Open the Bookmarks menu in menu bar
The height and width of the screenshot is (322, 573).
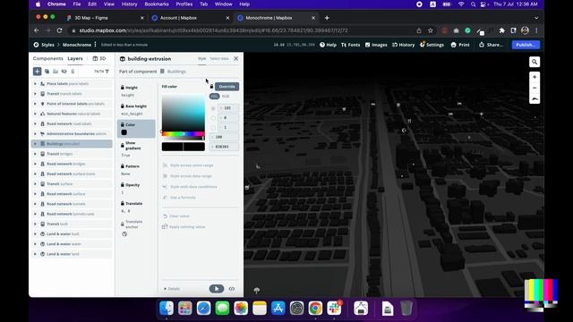coord(157,4)
